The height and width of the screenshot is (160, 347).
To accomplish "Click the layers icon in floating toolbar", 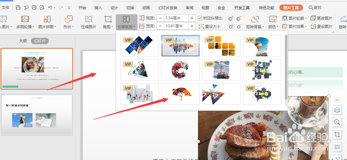I will coord(337,110).
